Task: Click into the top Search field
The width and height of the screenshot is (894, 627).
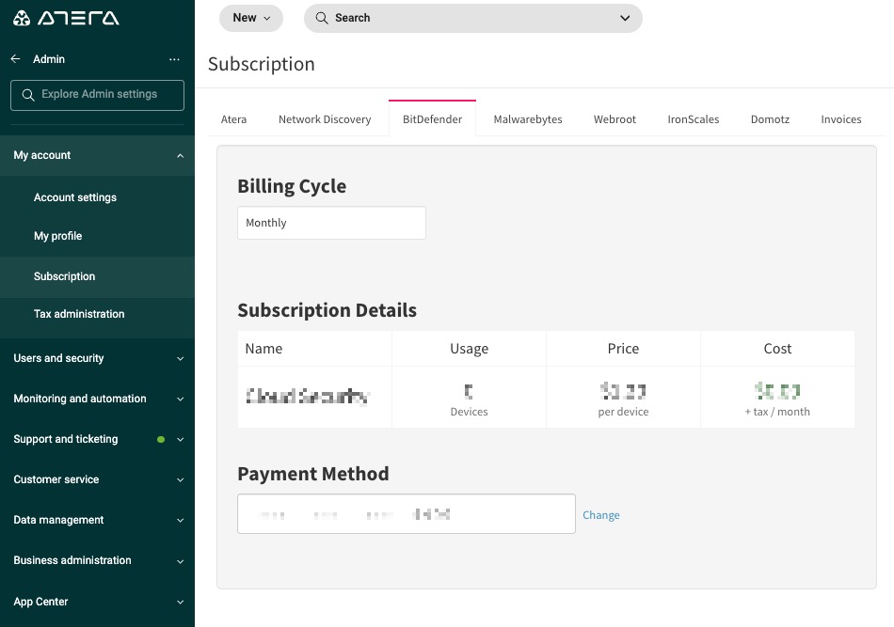Action: point(473,18)
